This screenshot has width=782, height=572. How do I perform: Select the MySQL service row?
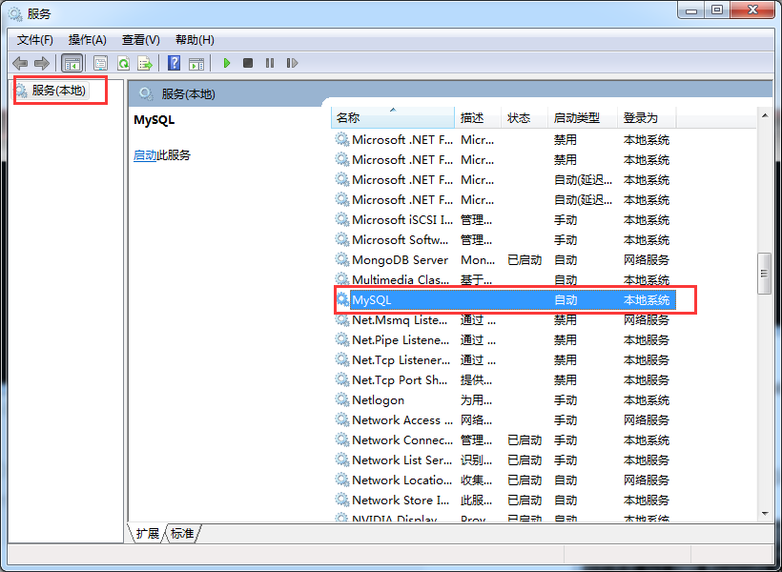[x=505, y=299]
